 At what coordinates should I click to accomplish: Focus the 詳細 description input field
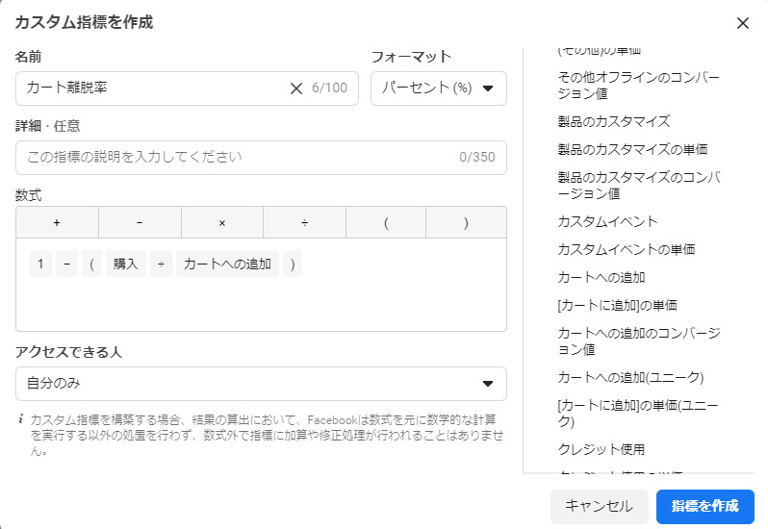(236, 157)
